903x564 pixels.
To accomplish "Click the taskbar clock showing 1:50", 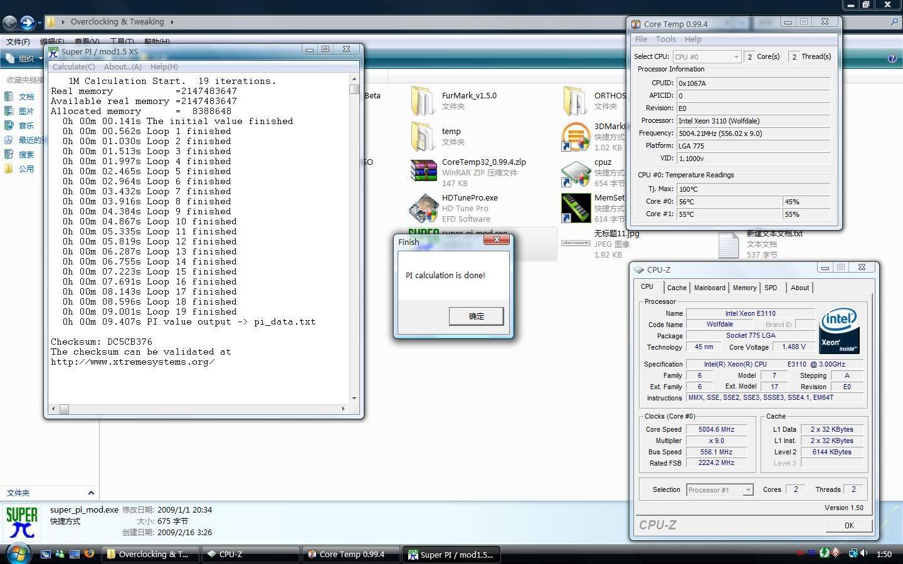I will point(884,554).
